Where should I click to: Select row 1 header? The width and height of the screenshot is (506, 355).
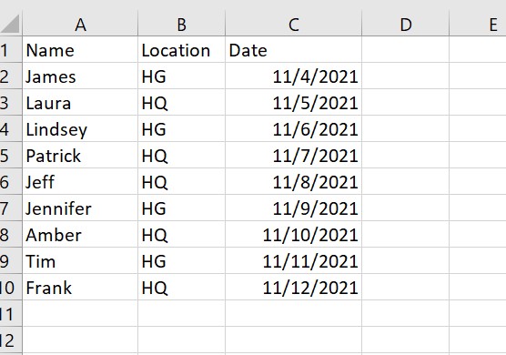pyautogui.click(x=11, y=50)
